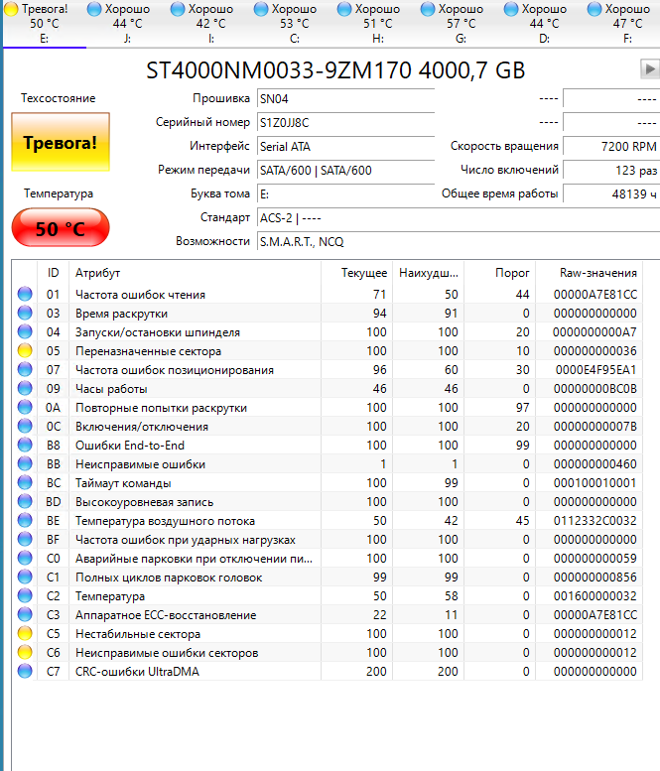660x771 pixels.
Task: Click status icon for attribute C0
Action: pyautogui.click(x=25, y=558)
